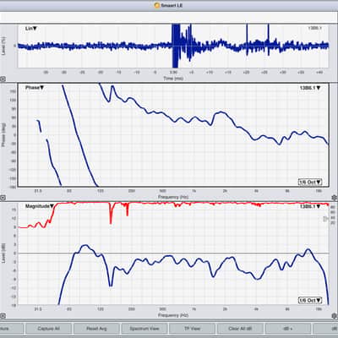Collapse the impulse response pane with corner icon
The image size is (338, 338).
tap(3, 79)
